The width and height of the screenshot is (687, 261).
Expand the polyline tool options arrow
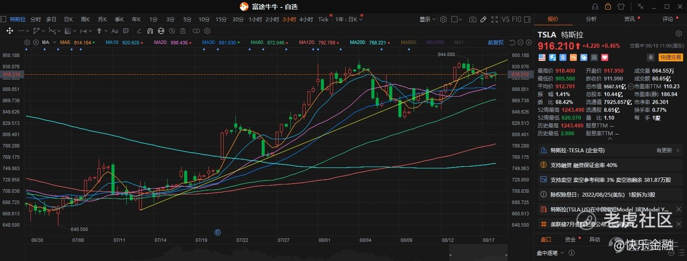click(43, 31)
